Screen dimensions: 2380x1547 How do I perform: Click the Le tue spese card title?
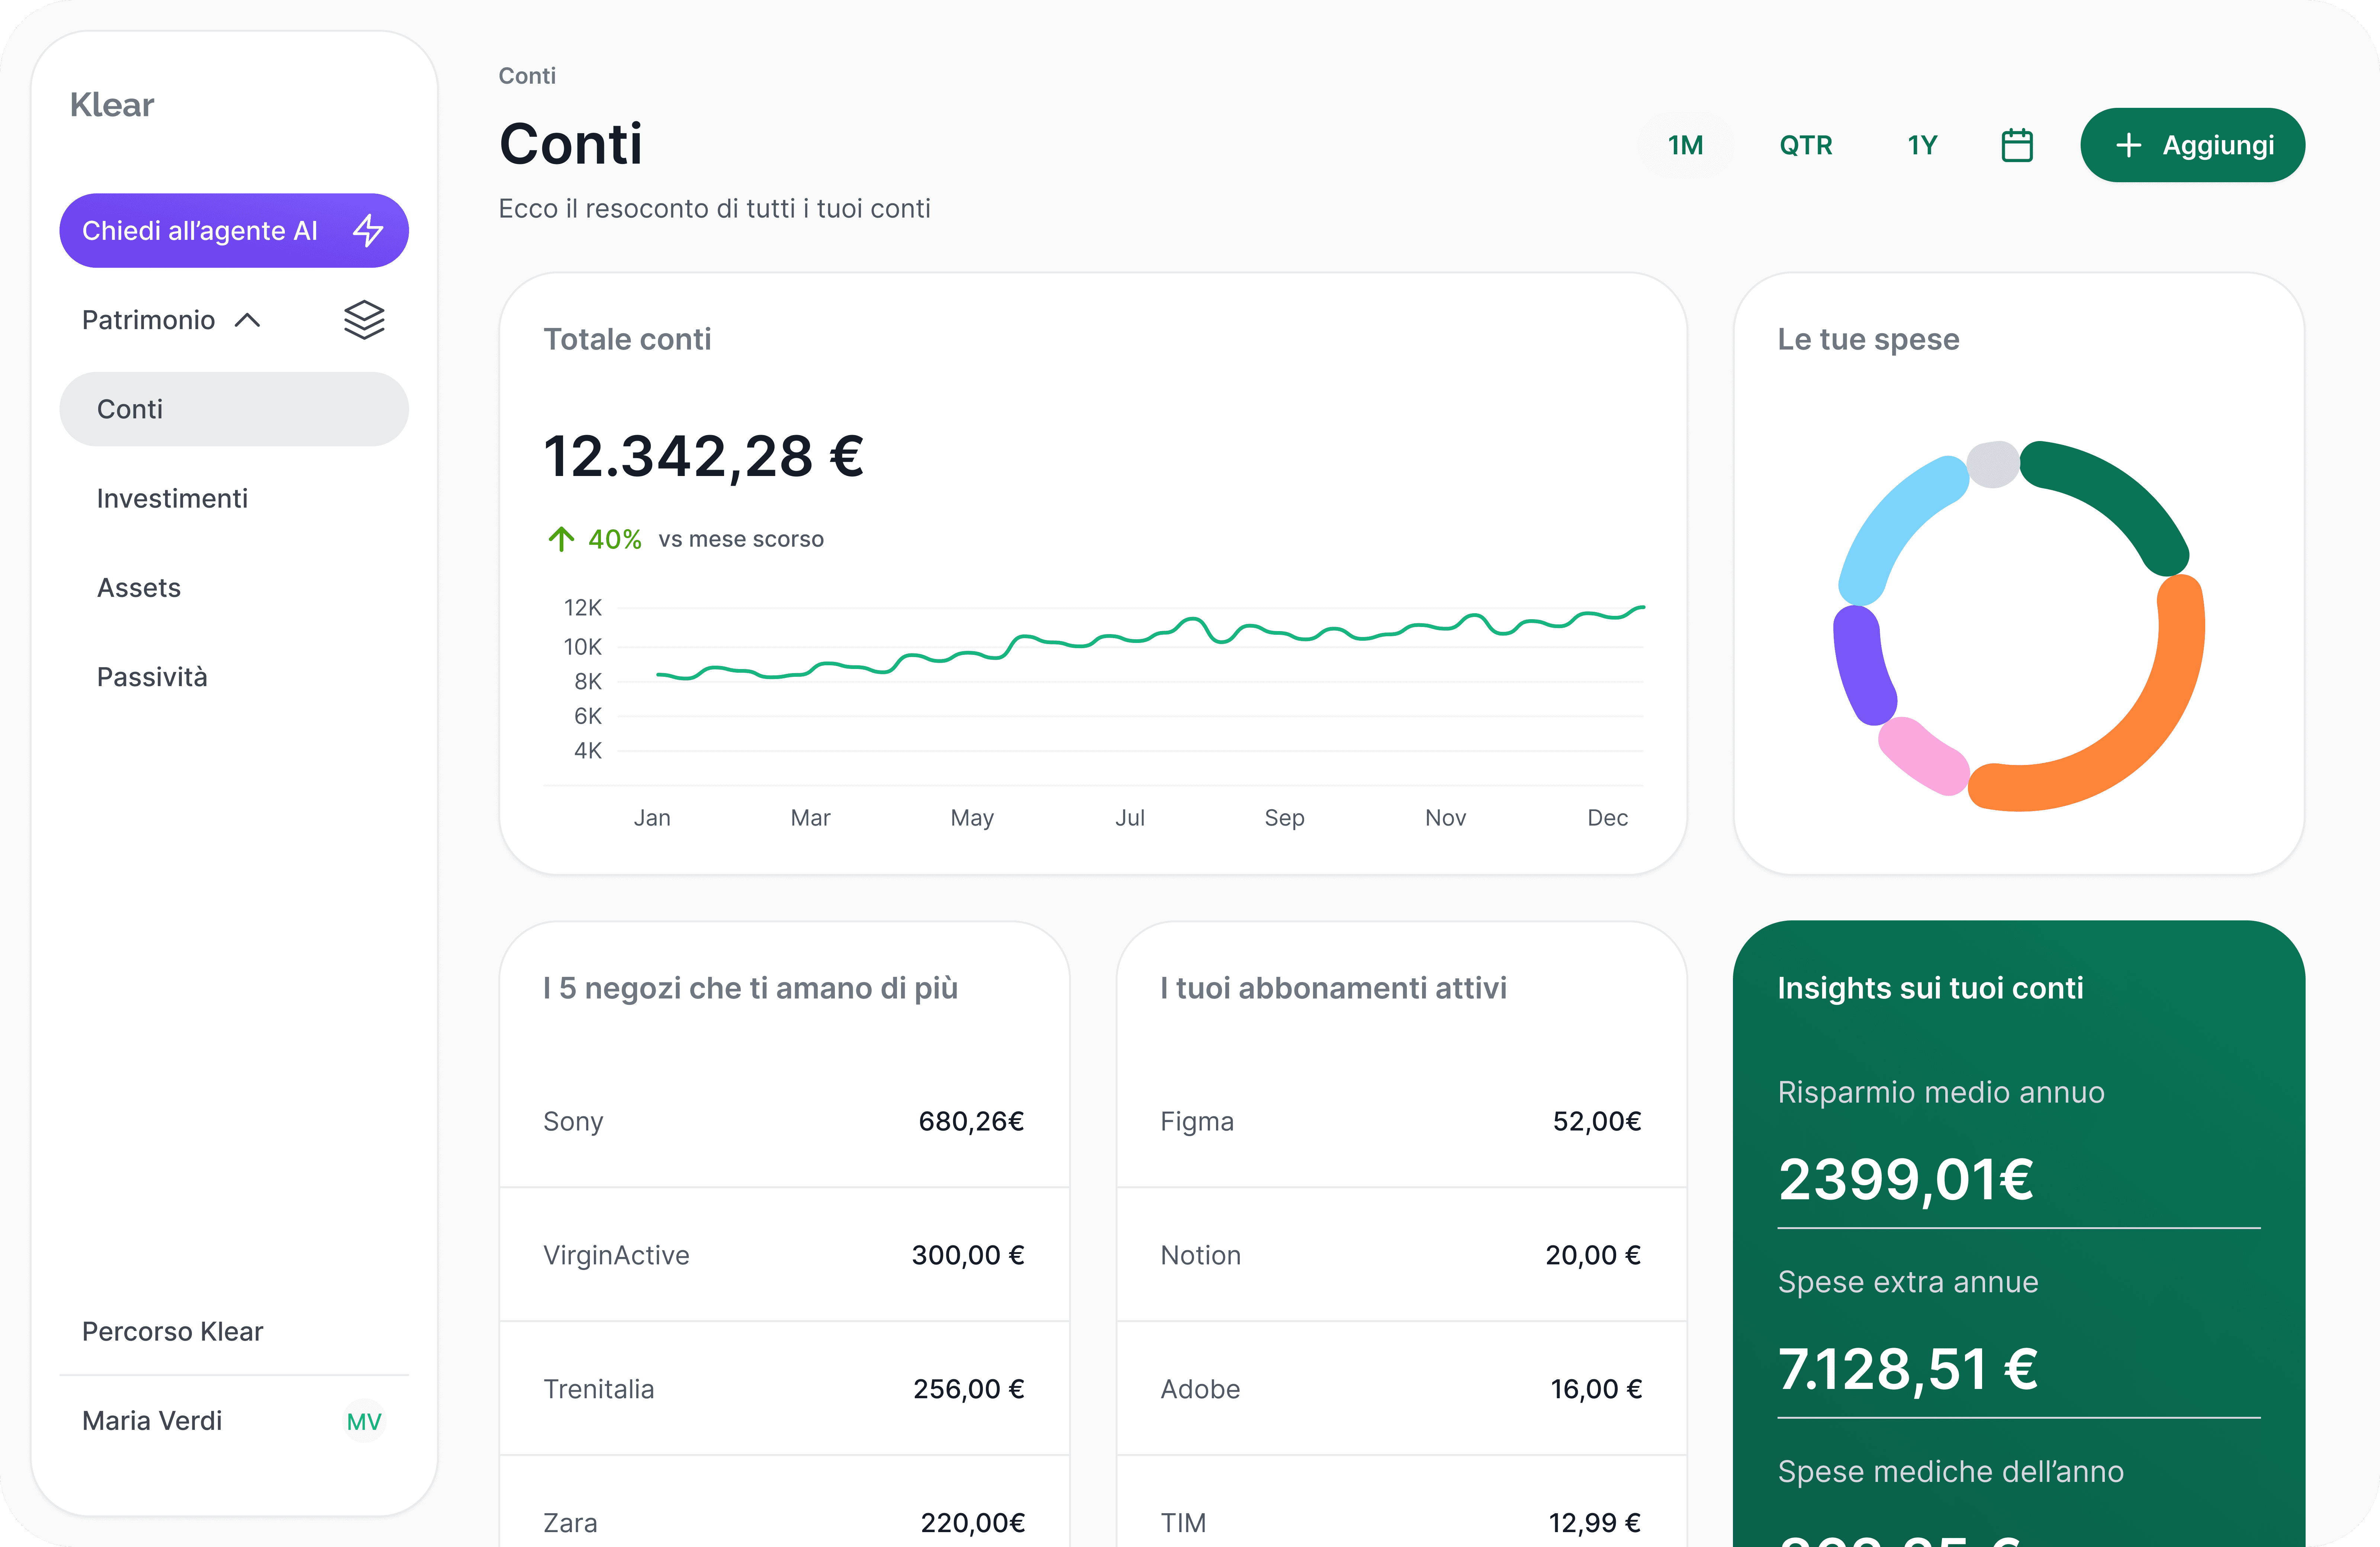coord(1868,339)
